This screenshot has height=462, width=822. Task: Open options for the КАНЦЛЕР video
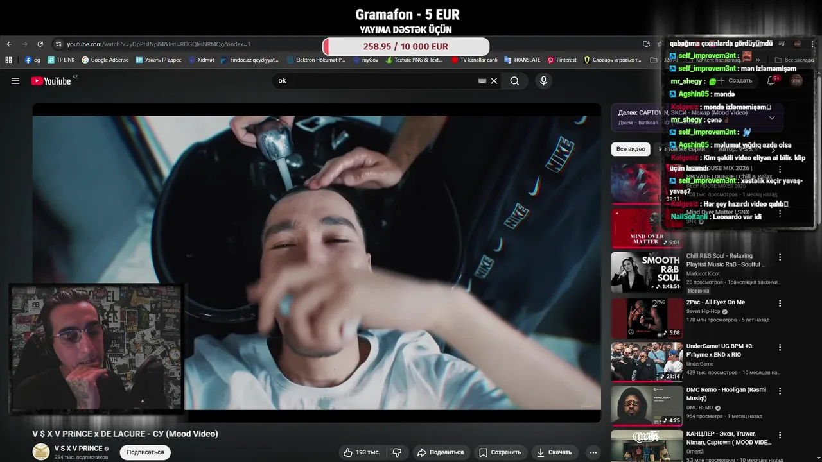point(780,435)
